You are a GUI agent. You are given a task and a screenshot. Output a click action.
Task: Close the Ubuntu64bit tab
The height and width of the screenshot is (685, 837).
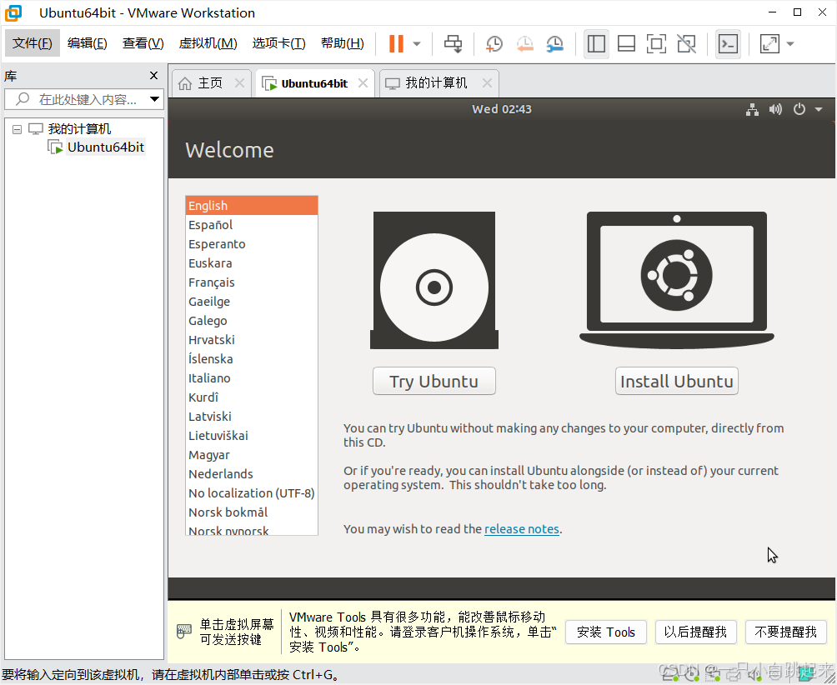pyautogui.click(x=363, y=83)
